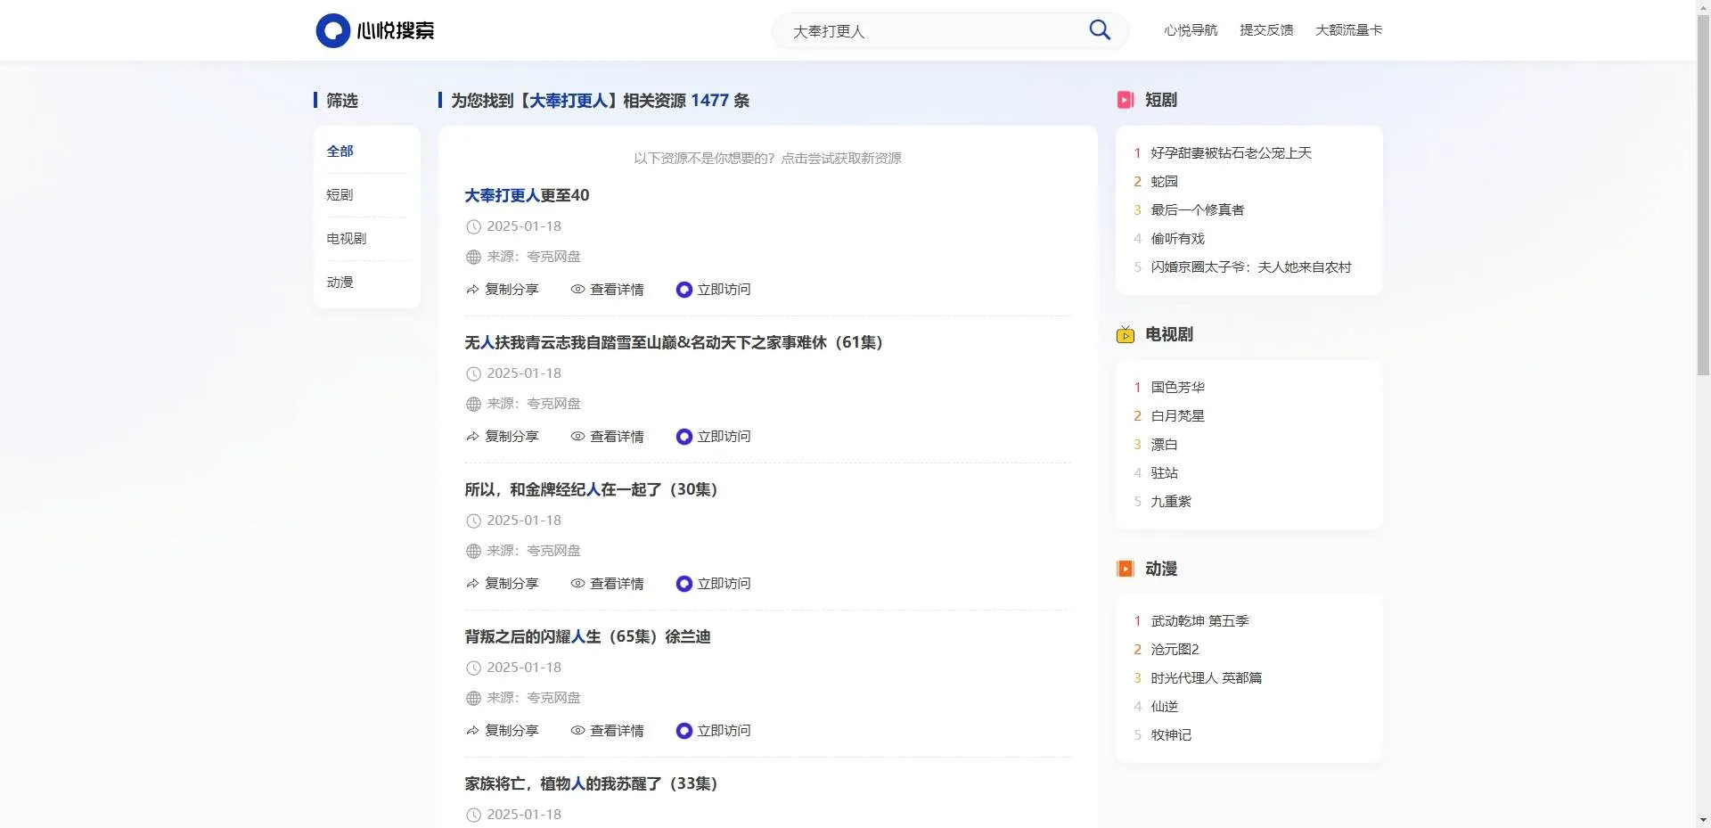Select the 电视剧 filter in the sidebar
1711x828 pixels.
click(x=345, y=238)
